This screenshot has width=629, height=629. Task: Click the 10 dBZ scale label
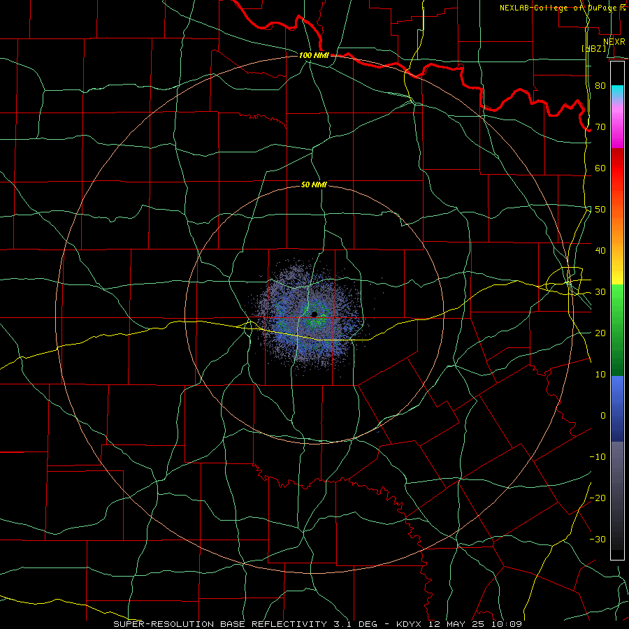(x=600, y=375)
